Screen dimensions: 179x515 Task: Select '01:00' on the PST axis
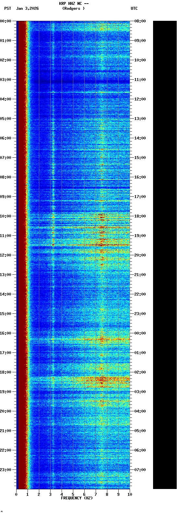tap(6, 41)
